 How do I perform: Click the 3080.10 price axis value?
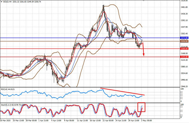pyautogui.click(x=184, y=67)
